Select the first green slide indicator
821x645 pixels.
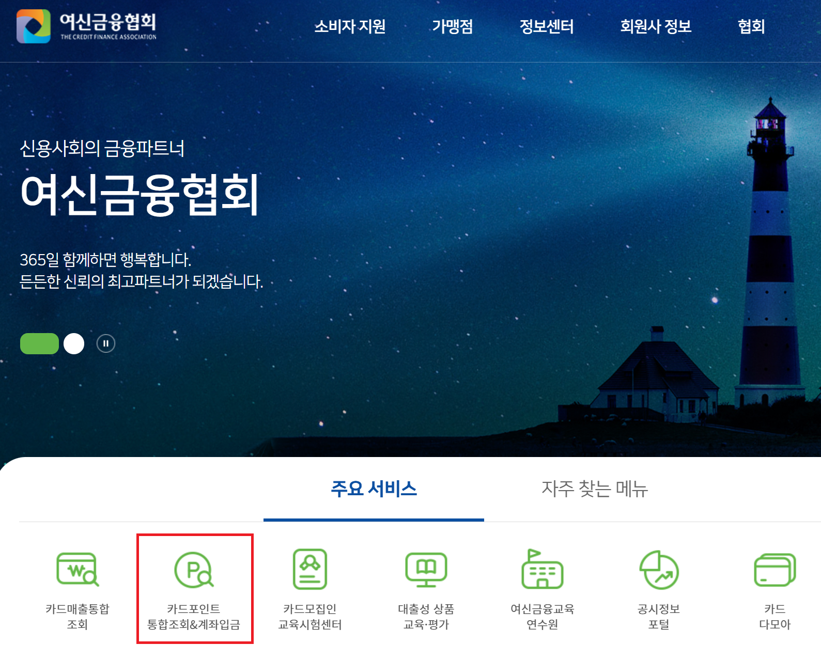point(39,343)
